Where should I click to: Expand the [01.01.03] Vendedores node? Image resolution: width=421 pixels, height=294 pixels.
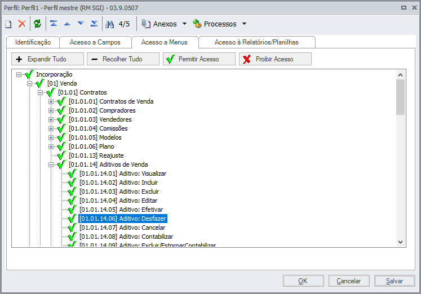coord(51,119)
